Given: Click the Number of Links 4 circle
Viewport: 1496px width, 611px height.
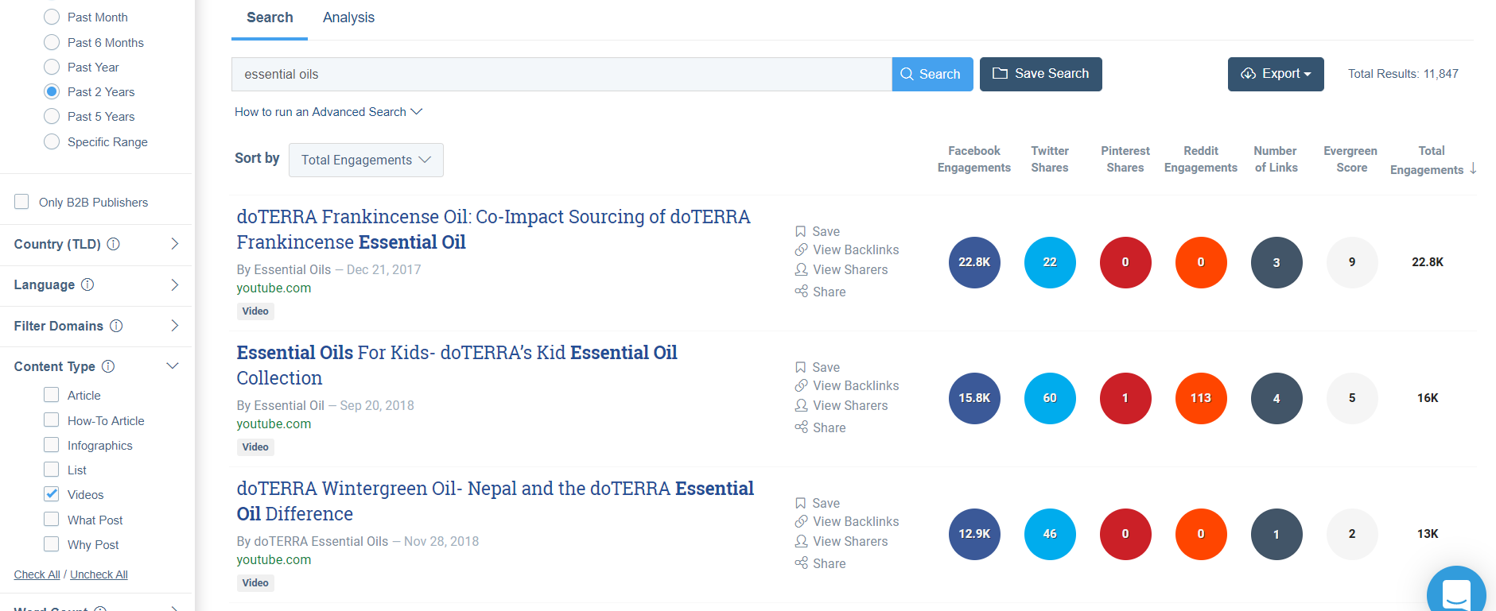Looking at the screenshot, I should point(1276,398).
